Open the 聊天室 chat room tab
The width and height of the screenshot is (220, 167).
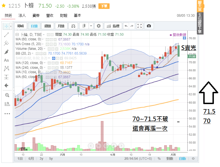[200, 6]
